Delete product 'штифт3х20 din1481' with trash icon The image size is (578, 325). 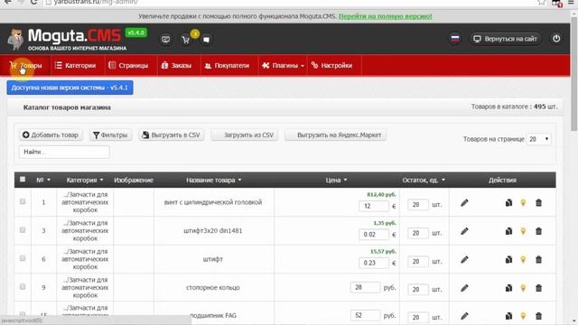point(538,231)
